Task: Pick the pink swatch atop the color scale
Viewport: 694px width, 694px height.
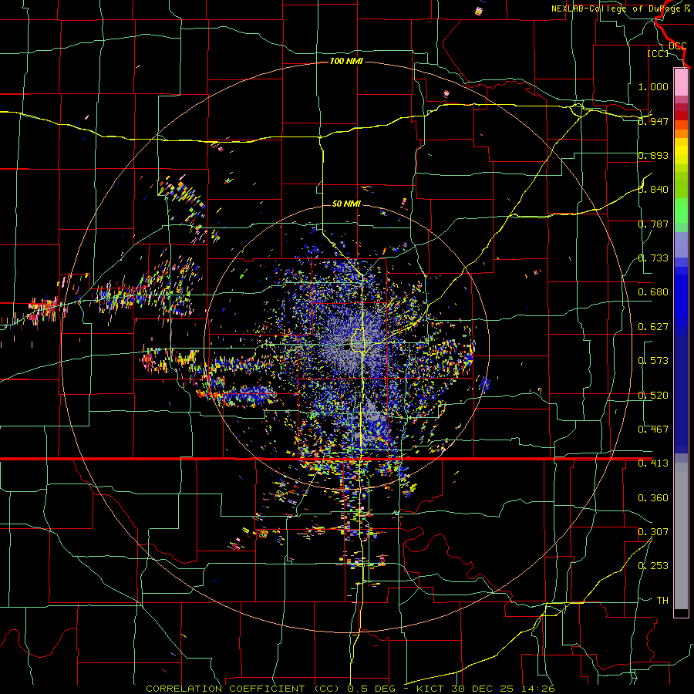Action: point(681,82)
